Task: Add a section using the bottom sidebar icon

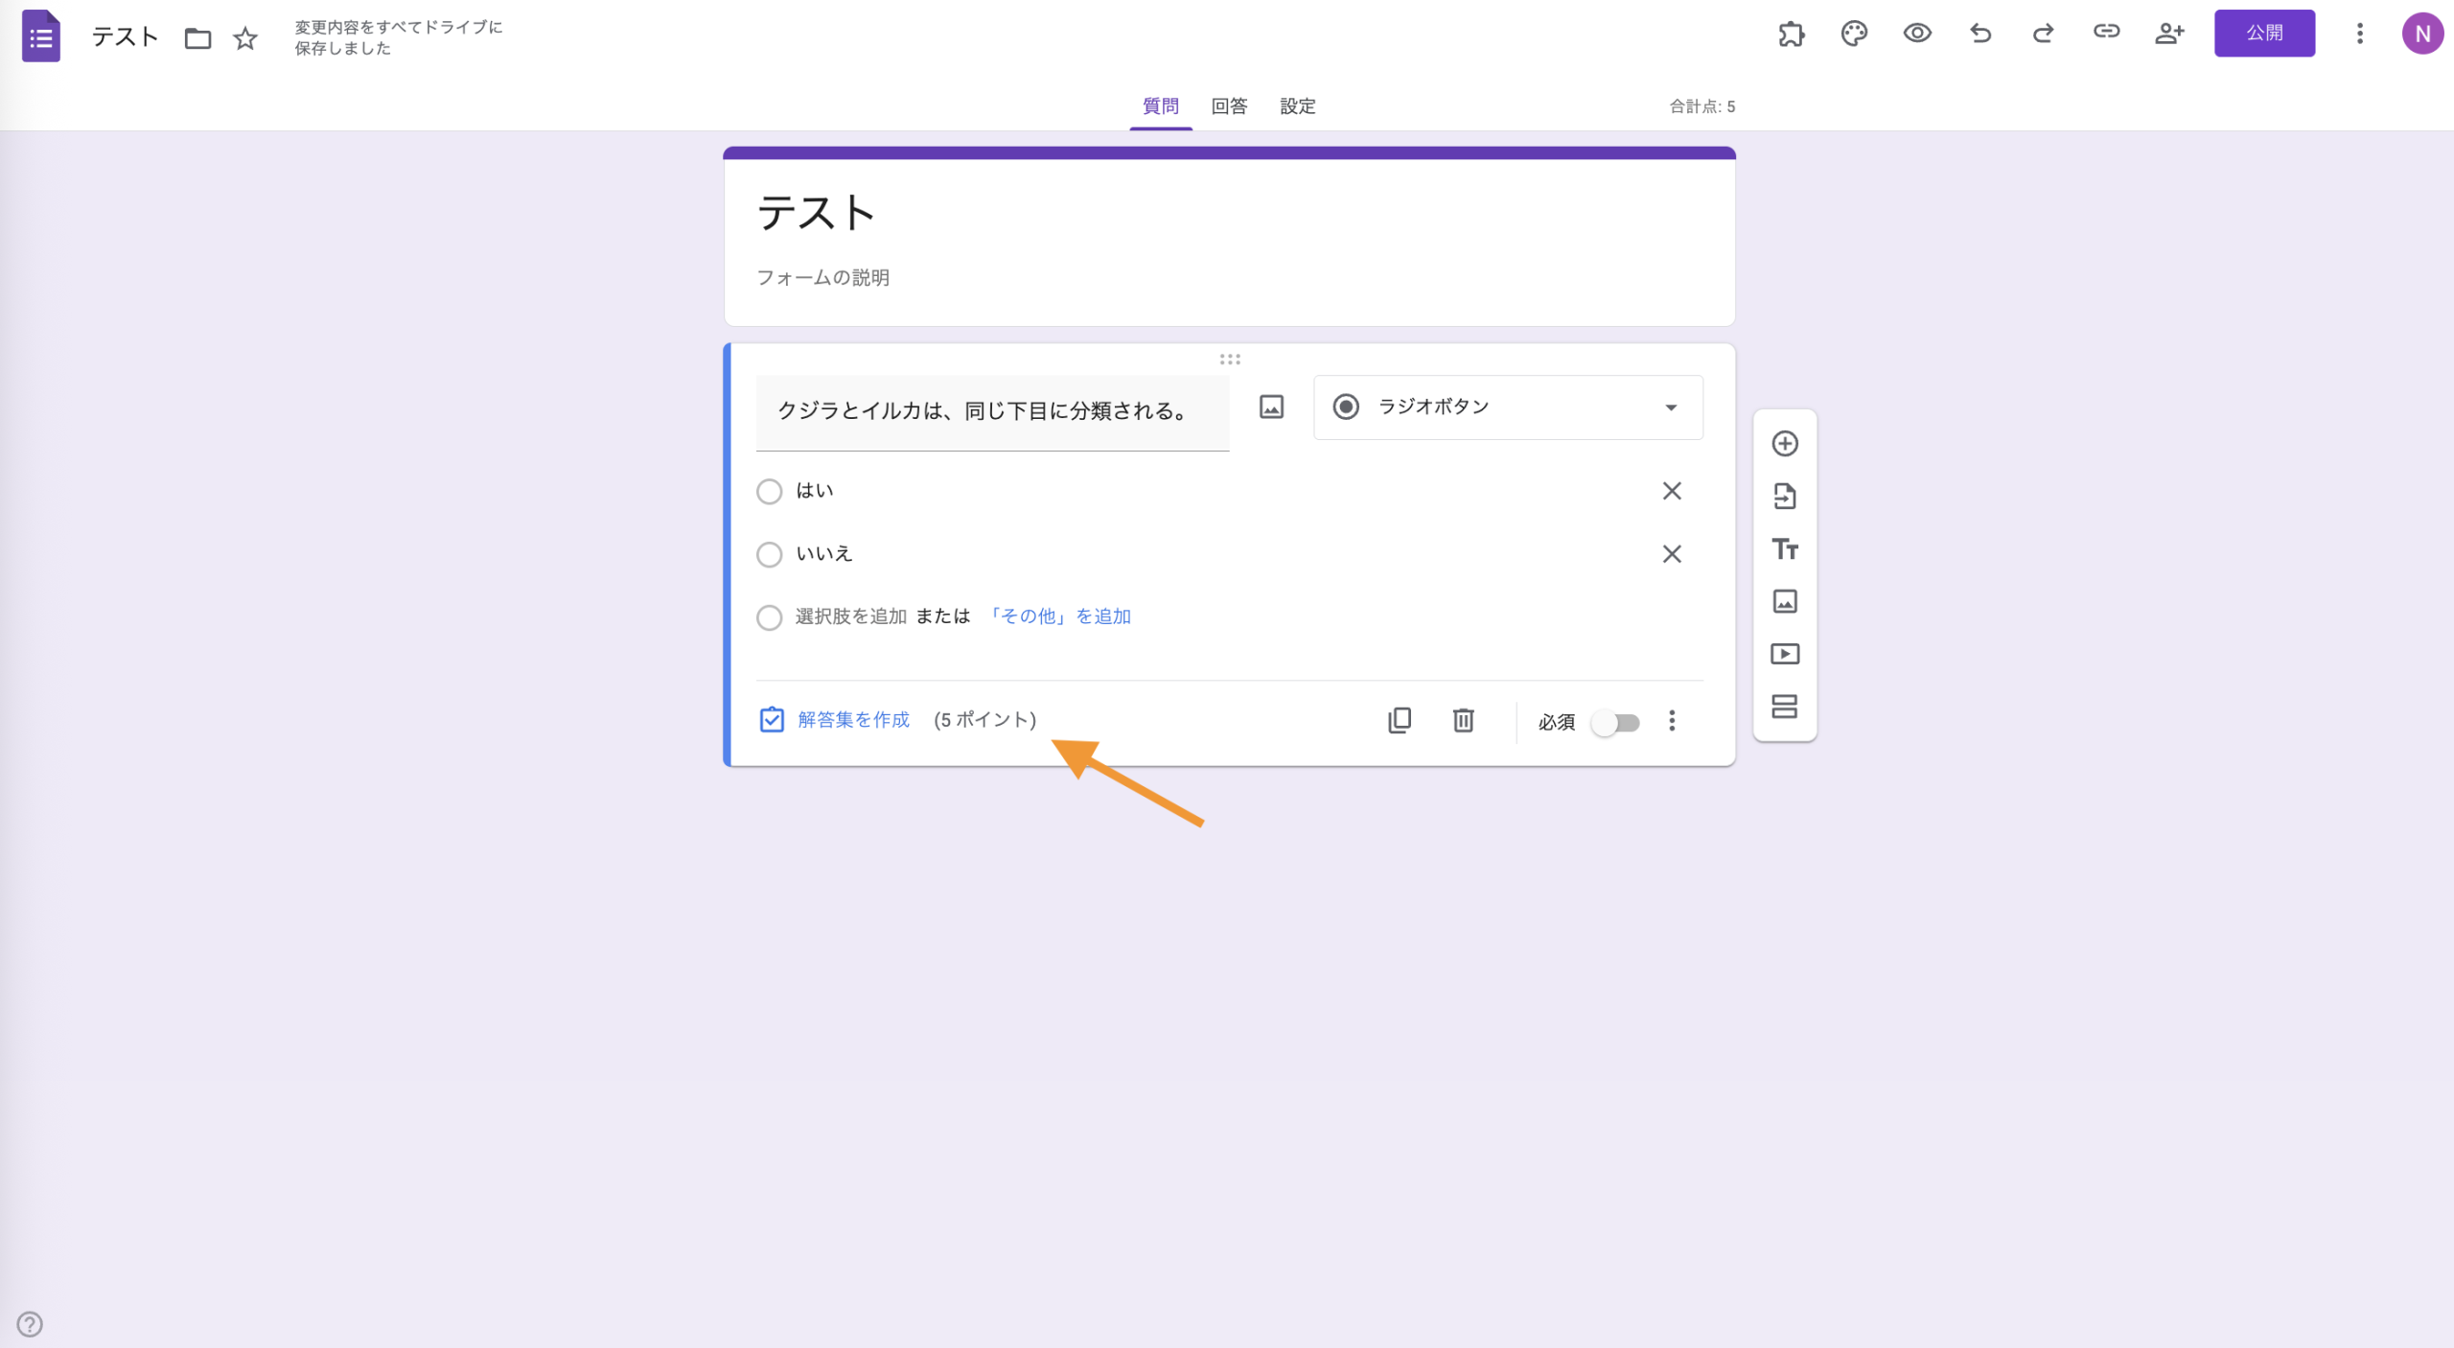Action: point(1785,707)
